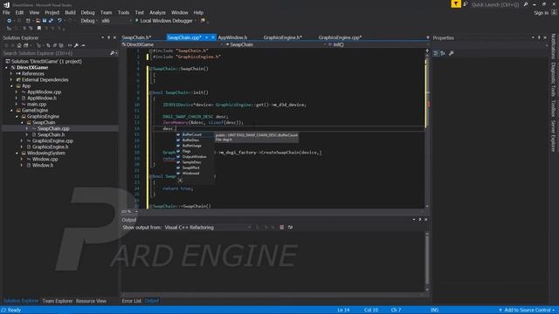This screenshot has height=314, width=559.
Task: Open the init() member dropdown above editor
Action: coord(378,44)
